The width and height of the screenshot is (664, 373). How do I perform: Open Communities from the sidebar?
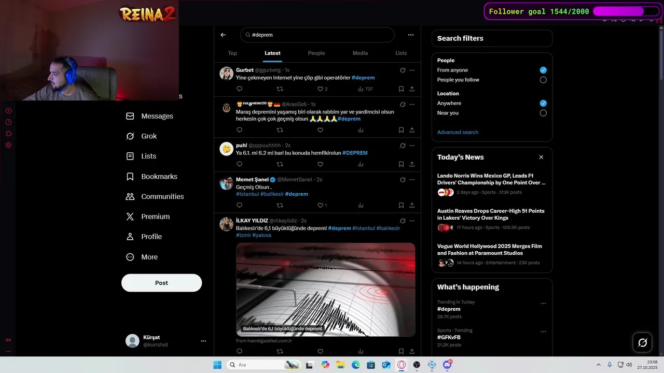click(155, 196)
